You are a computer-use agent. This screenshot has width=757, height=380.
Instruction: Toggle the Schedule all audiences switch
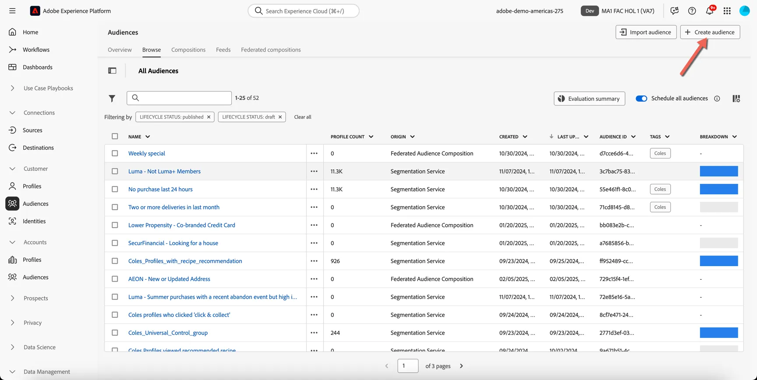click(641, 99)
